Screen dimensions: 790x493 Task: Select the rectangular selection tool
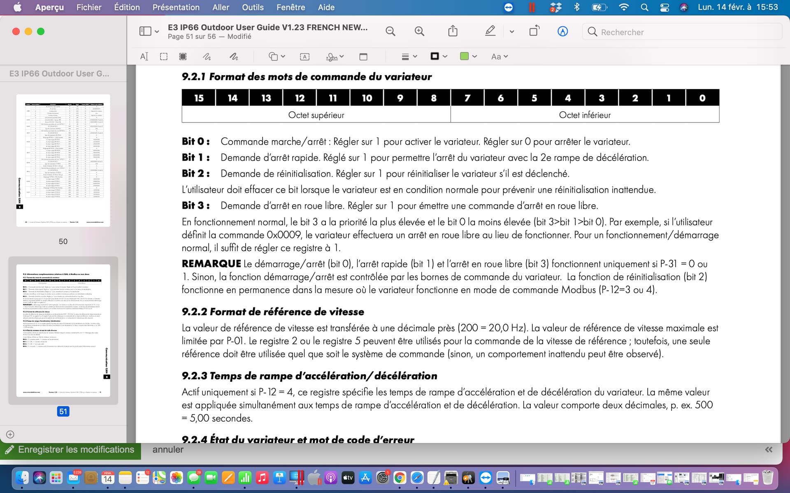pos(164,57)
